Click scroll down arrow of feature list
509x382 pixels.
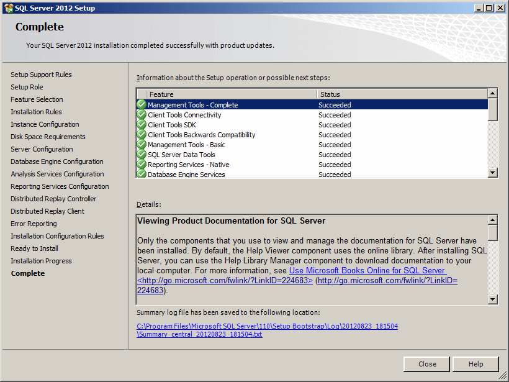pos(492,173)
